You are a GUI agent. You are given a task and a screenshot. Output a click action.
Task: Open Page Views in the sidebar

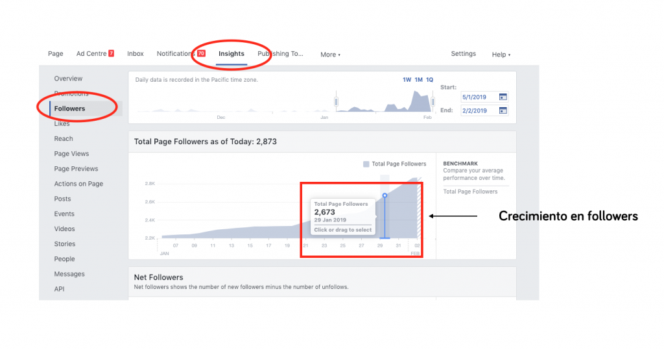pyautogui.click(x=71, y=154)
